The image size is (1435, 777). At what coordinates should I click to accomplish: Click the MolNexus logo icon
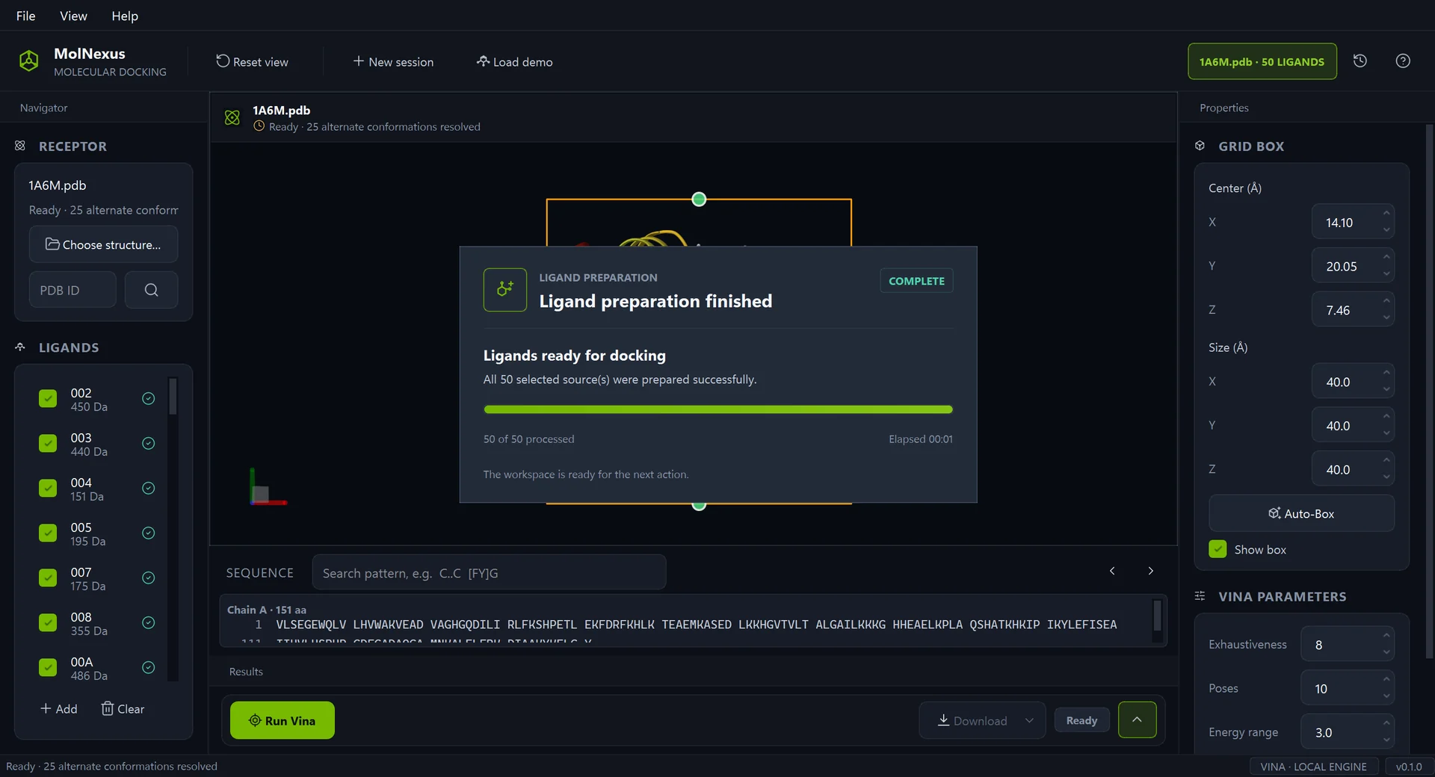click(x=28, y=61)
